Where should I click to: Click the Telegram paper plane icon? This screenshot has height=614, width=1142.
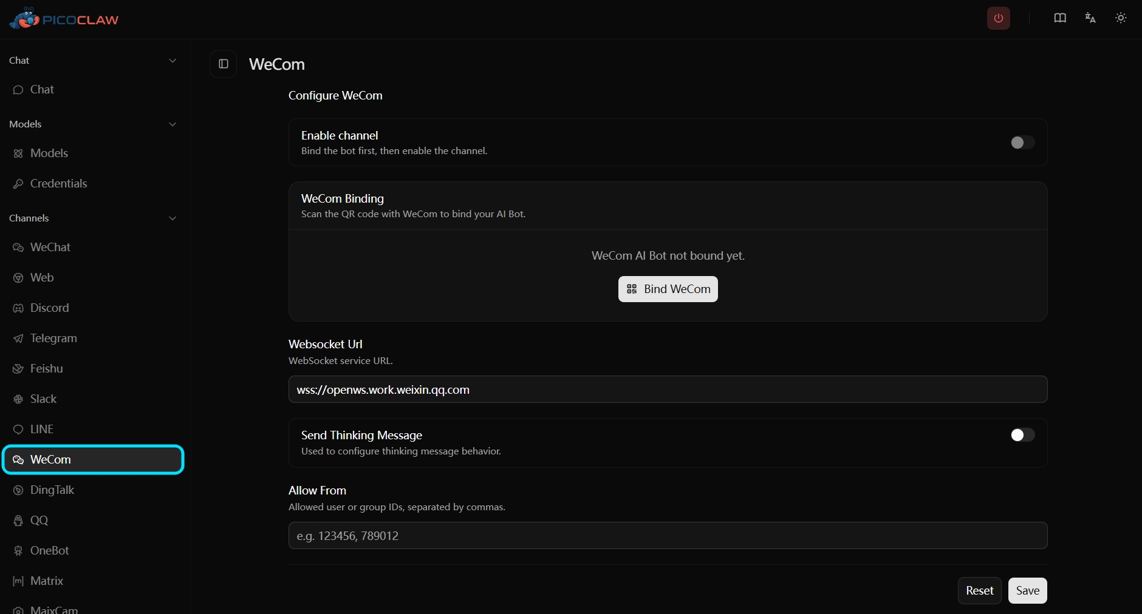coord(18,339)
